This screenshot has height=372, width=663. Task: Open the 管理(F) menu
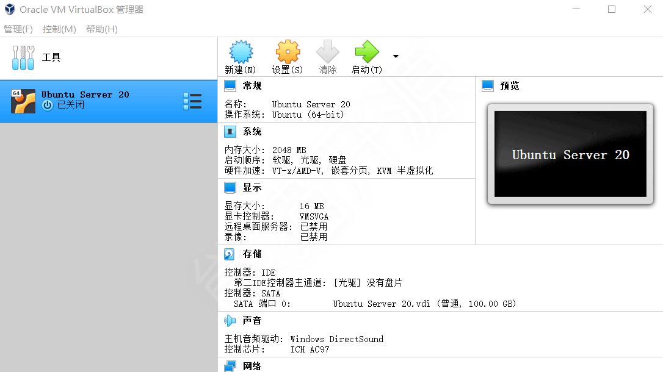pos(18,29)
